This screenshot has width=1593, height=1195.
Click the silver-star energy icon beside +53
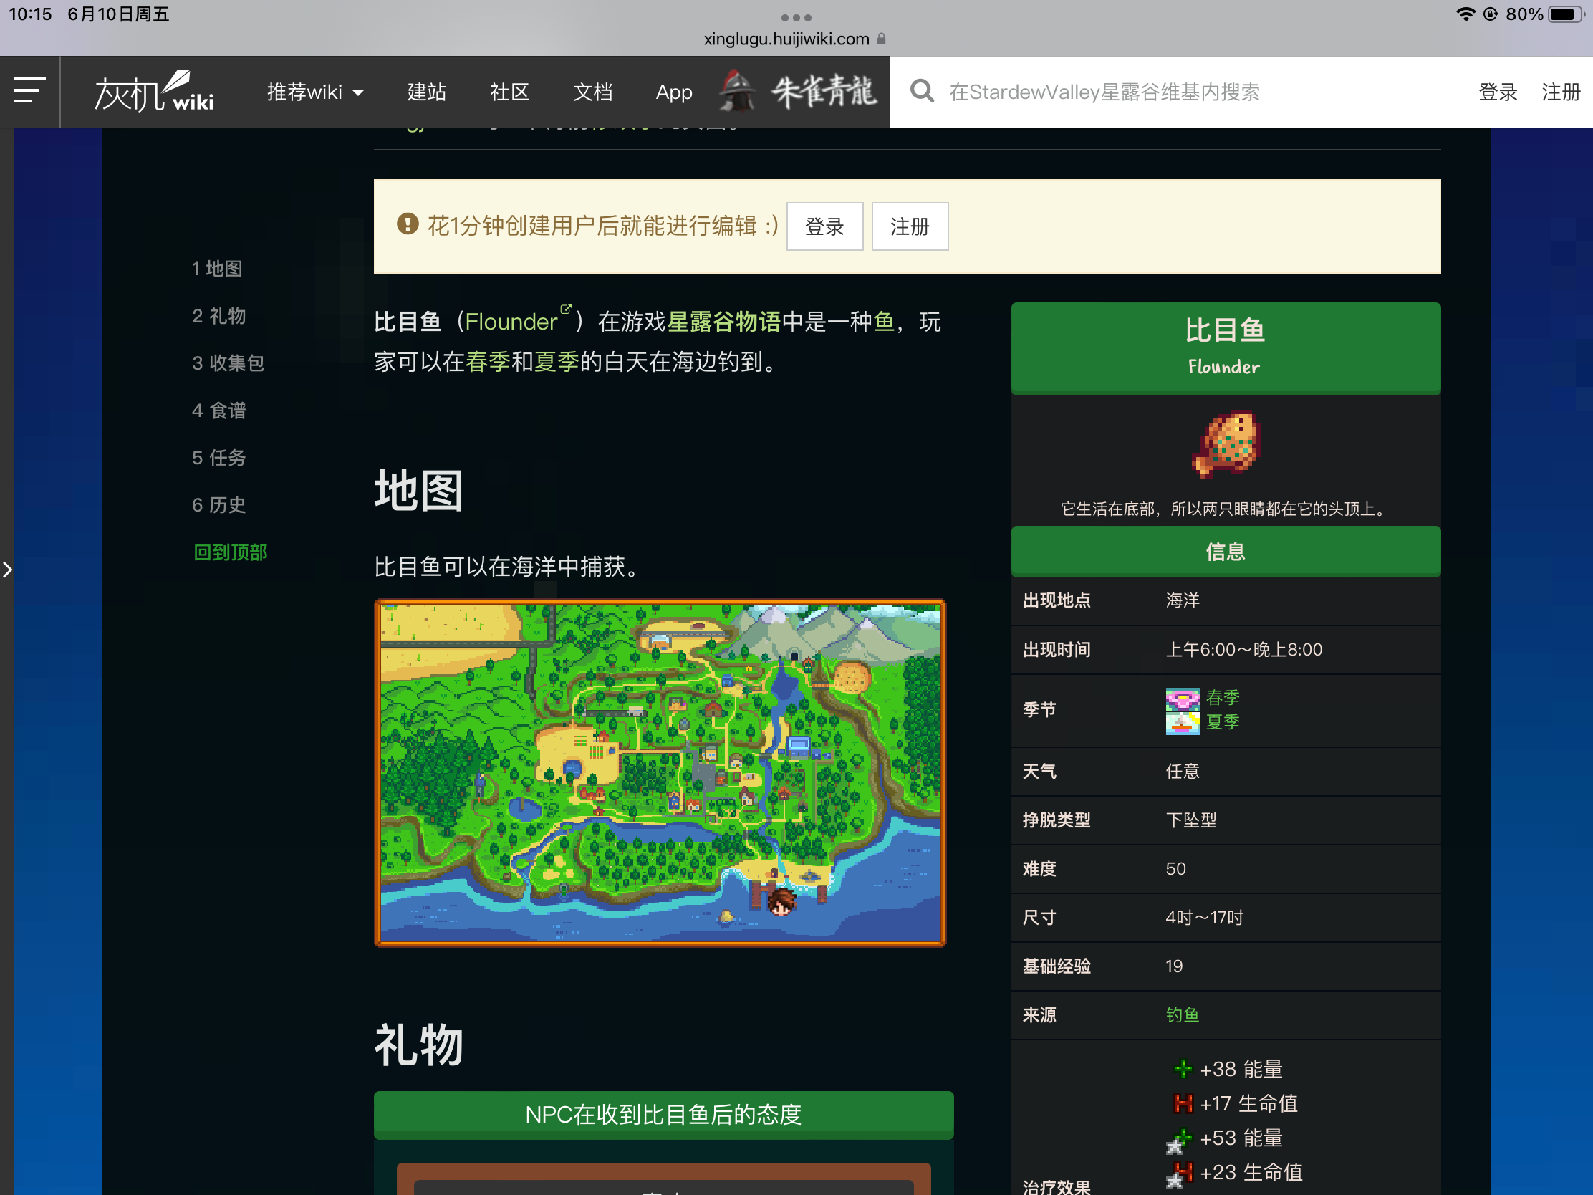1180,1140
